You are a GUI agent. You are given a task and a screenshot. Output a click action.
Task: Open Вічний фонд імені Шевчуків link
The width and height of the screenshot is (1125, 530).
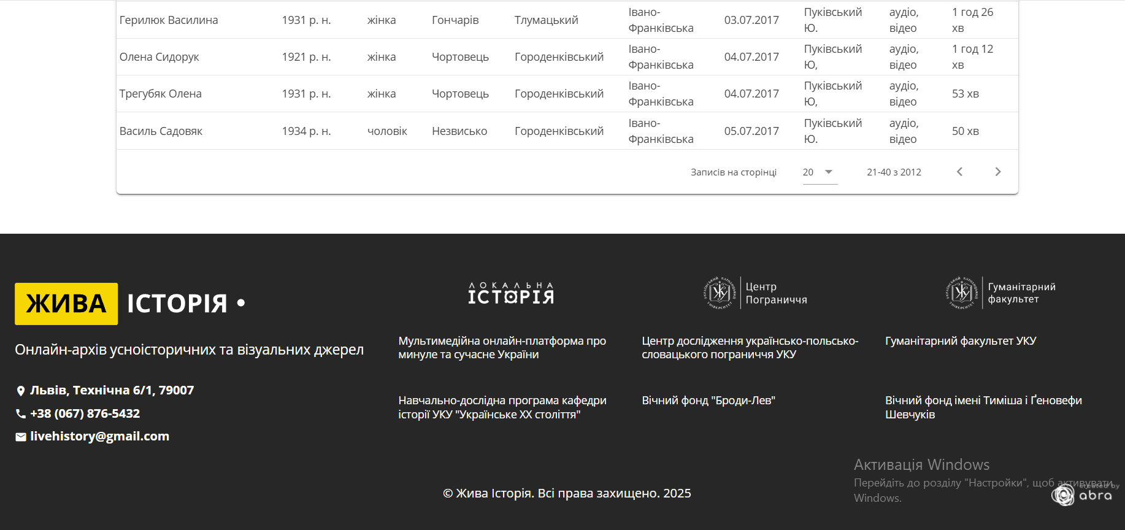[x=983, y=407]
